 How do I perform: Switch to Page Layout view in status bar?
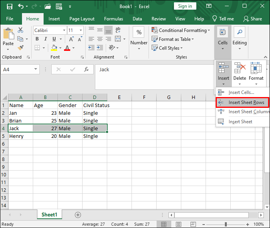pyautogui.click(x=179, y=224)
